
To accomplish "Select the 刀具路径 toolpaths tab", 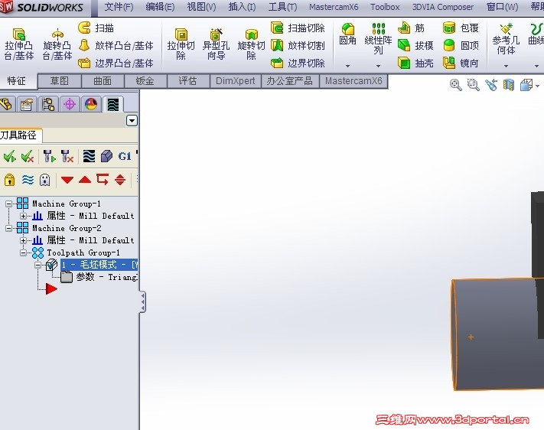I will pyautogui.click(x=19, y=135).
